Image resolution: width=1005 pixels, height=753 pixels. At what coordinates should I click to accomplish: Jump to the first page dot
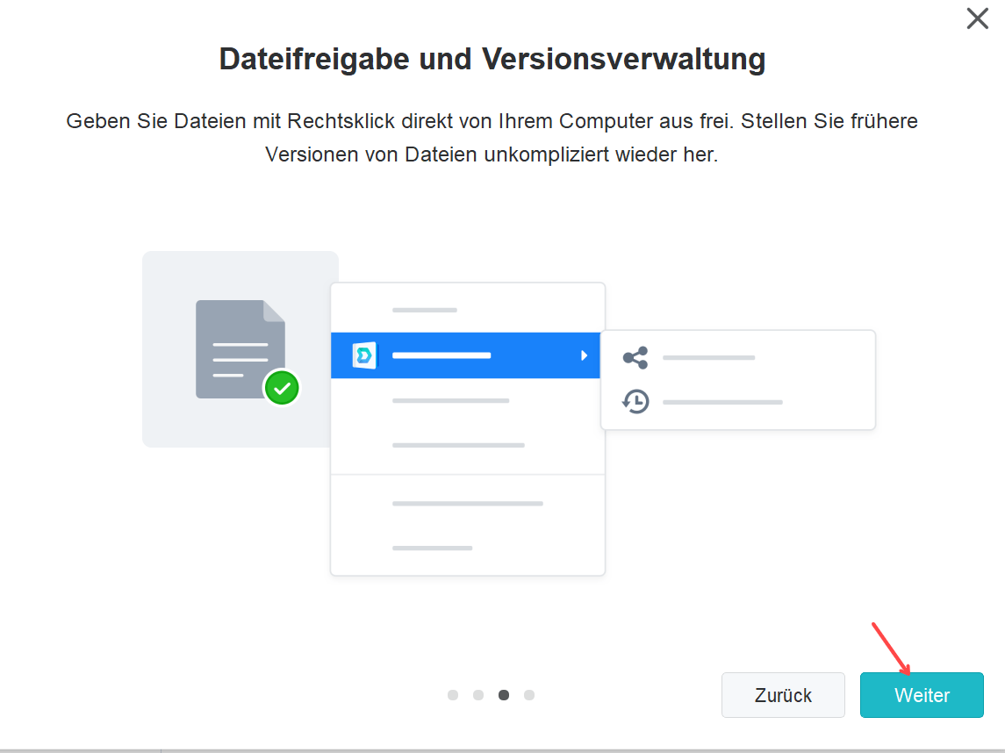coord(453,695)
